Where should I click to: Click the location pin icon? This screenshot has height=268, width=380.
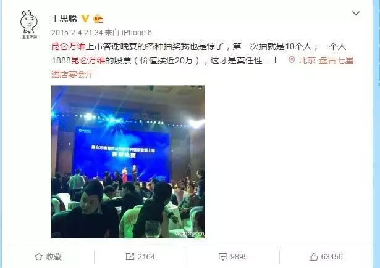pyautogui.click(x=292, y=60)
